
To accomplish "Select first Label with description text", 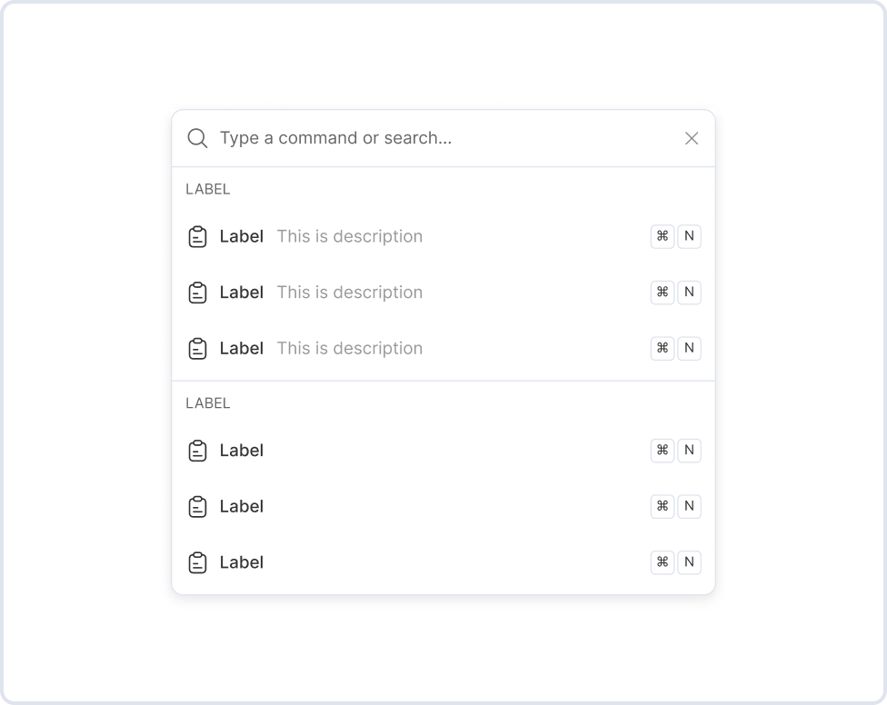I will [242, 237].
